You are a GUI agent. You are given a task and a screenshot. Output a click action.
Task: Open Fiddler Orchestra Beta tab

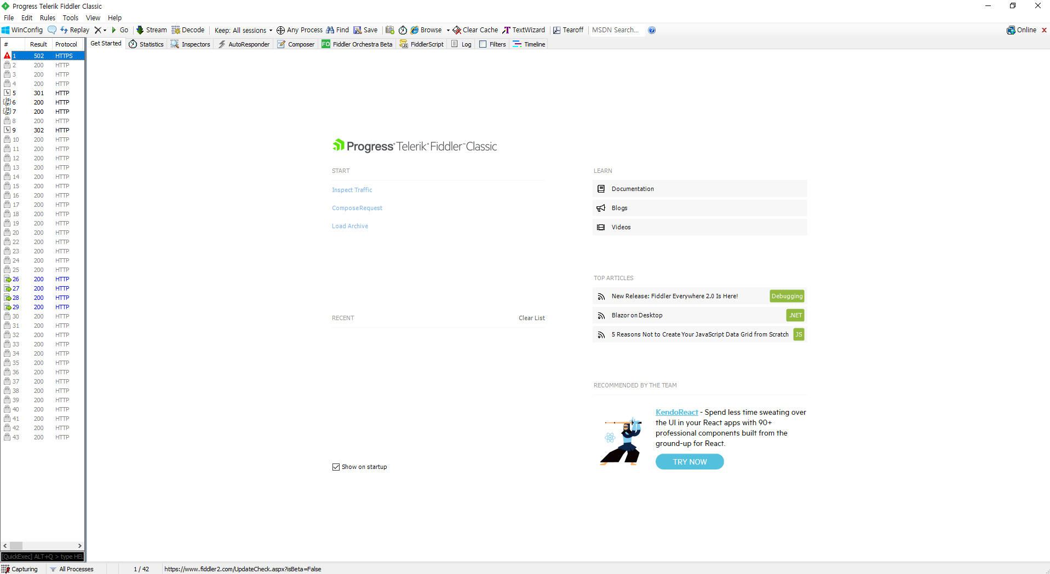pyautogui.click(x=357, y=44)
